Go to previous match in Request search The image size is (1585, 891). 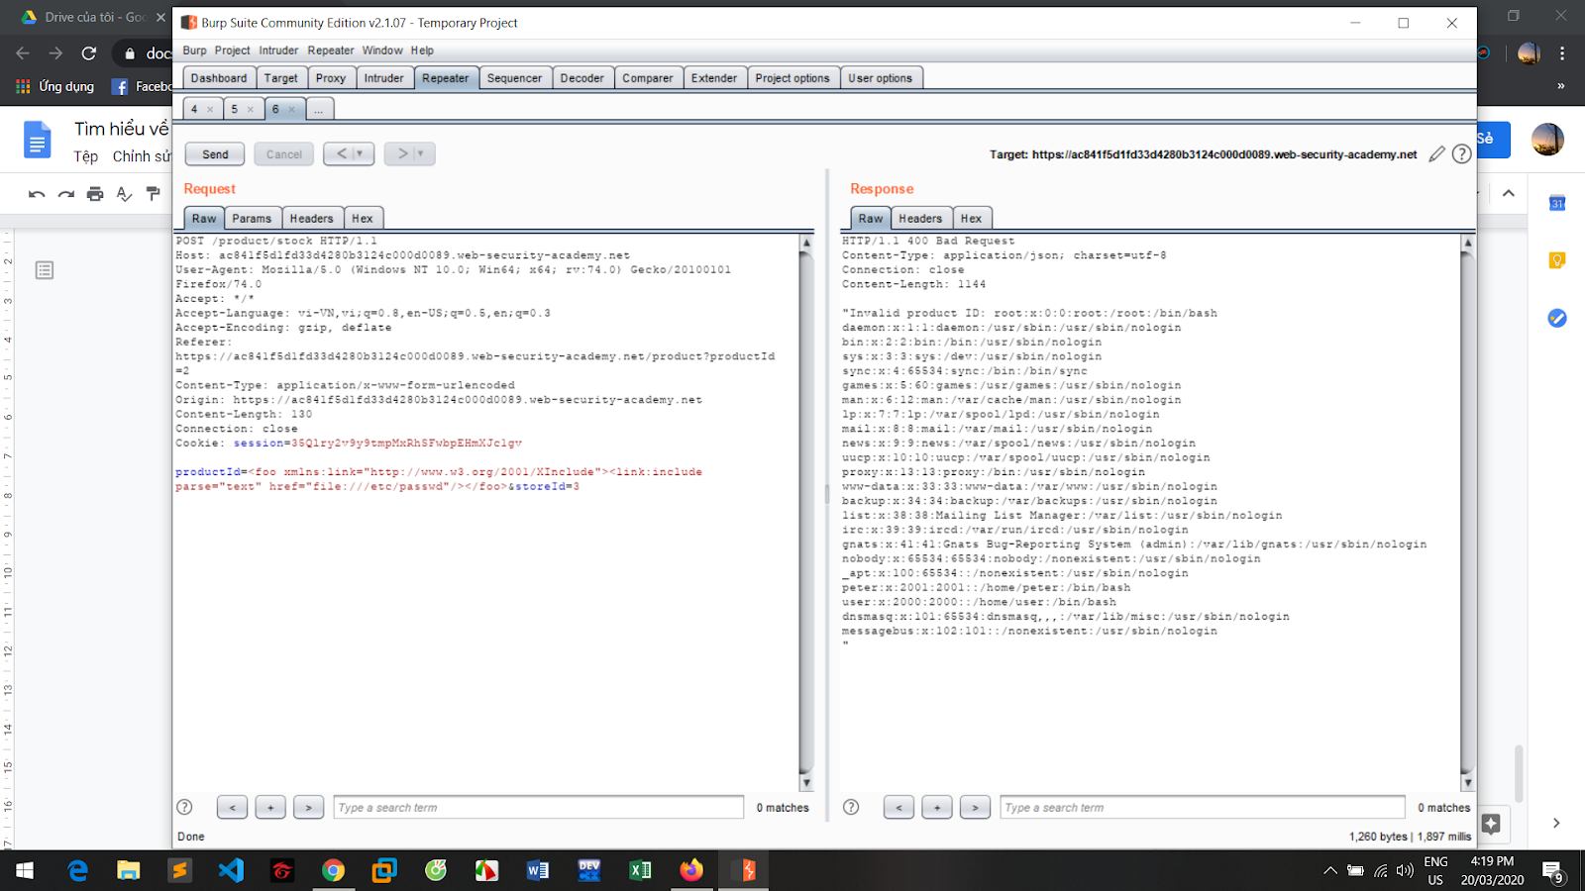coord(232,807)
